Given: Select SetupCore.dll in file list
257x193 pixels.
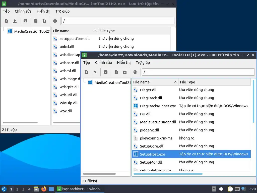Looking at the screenshot, I should tap(191, 146).
